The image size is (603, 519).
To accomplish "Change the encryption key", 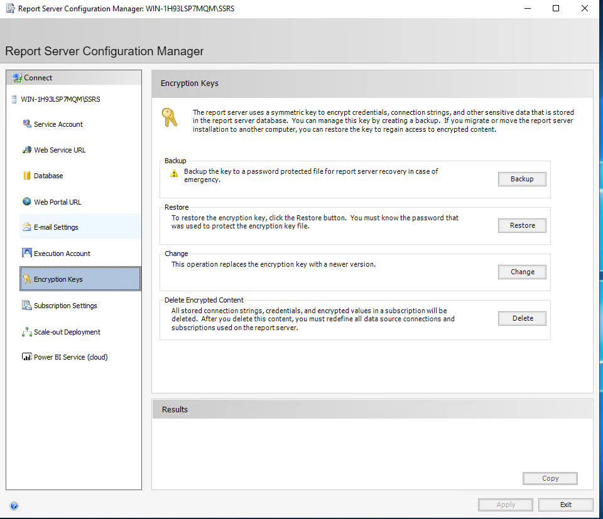I will (x=522, y=272).
